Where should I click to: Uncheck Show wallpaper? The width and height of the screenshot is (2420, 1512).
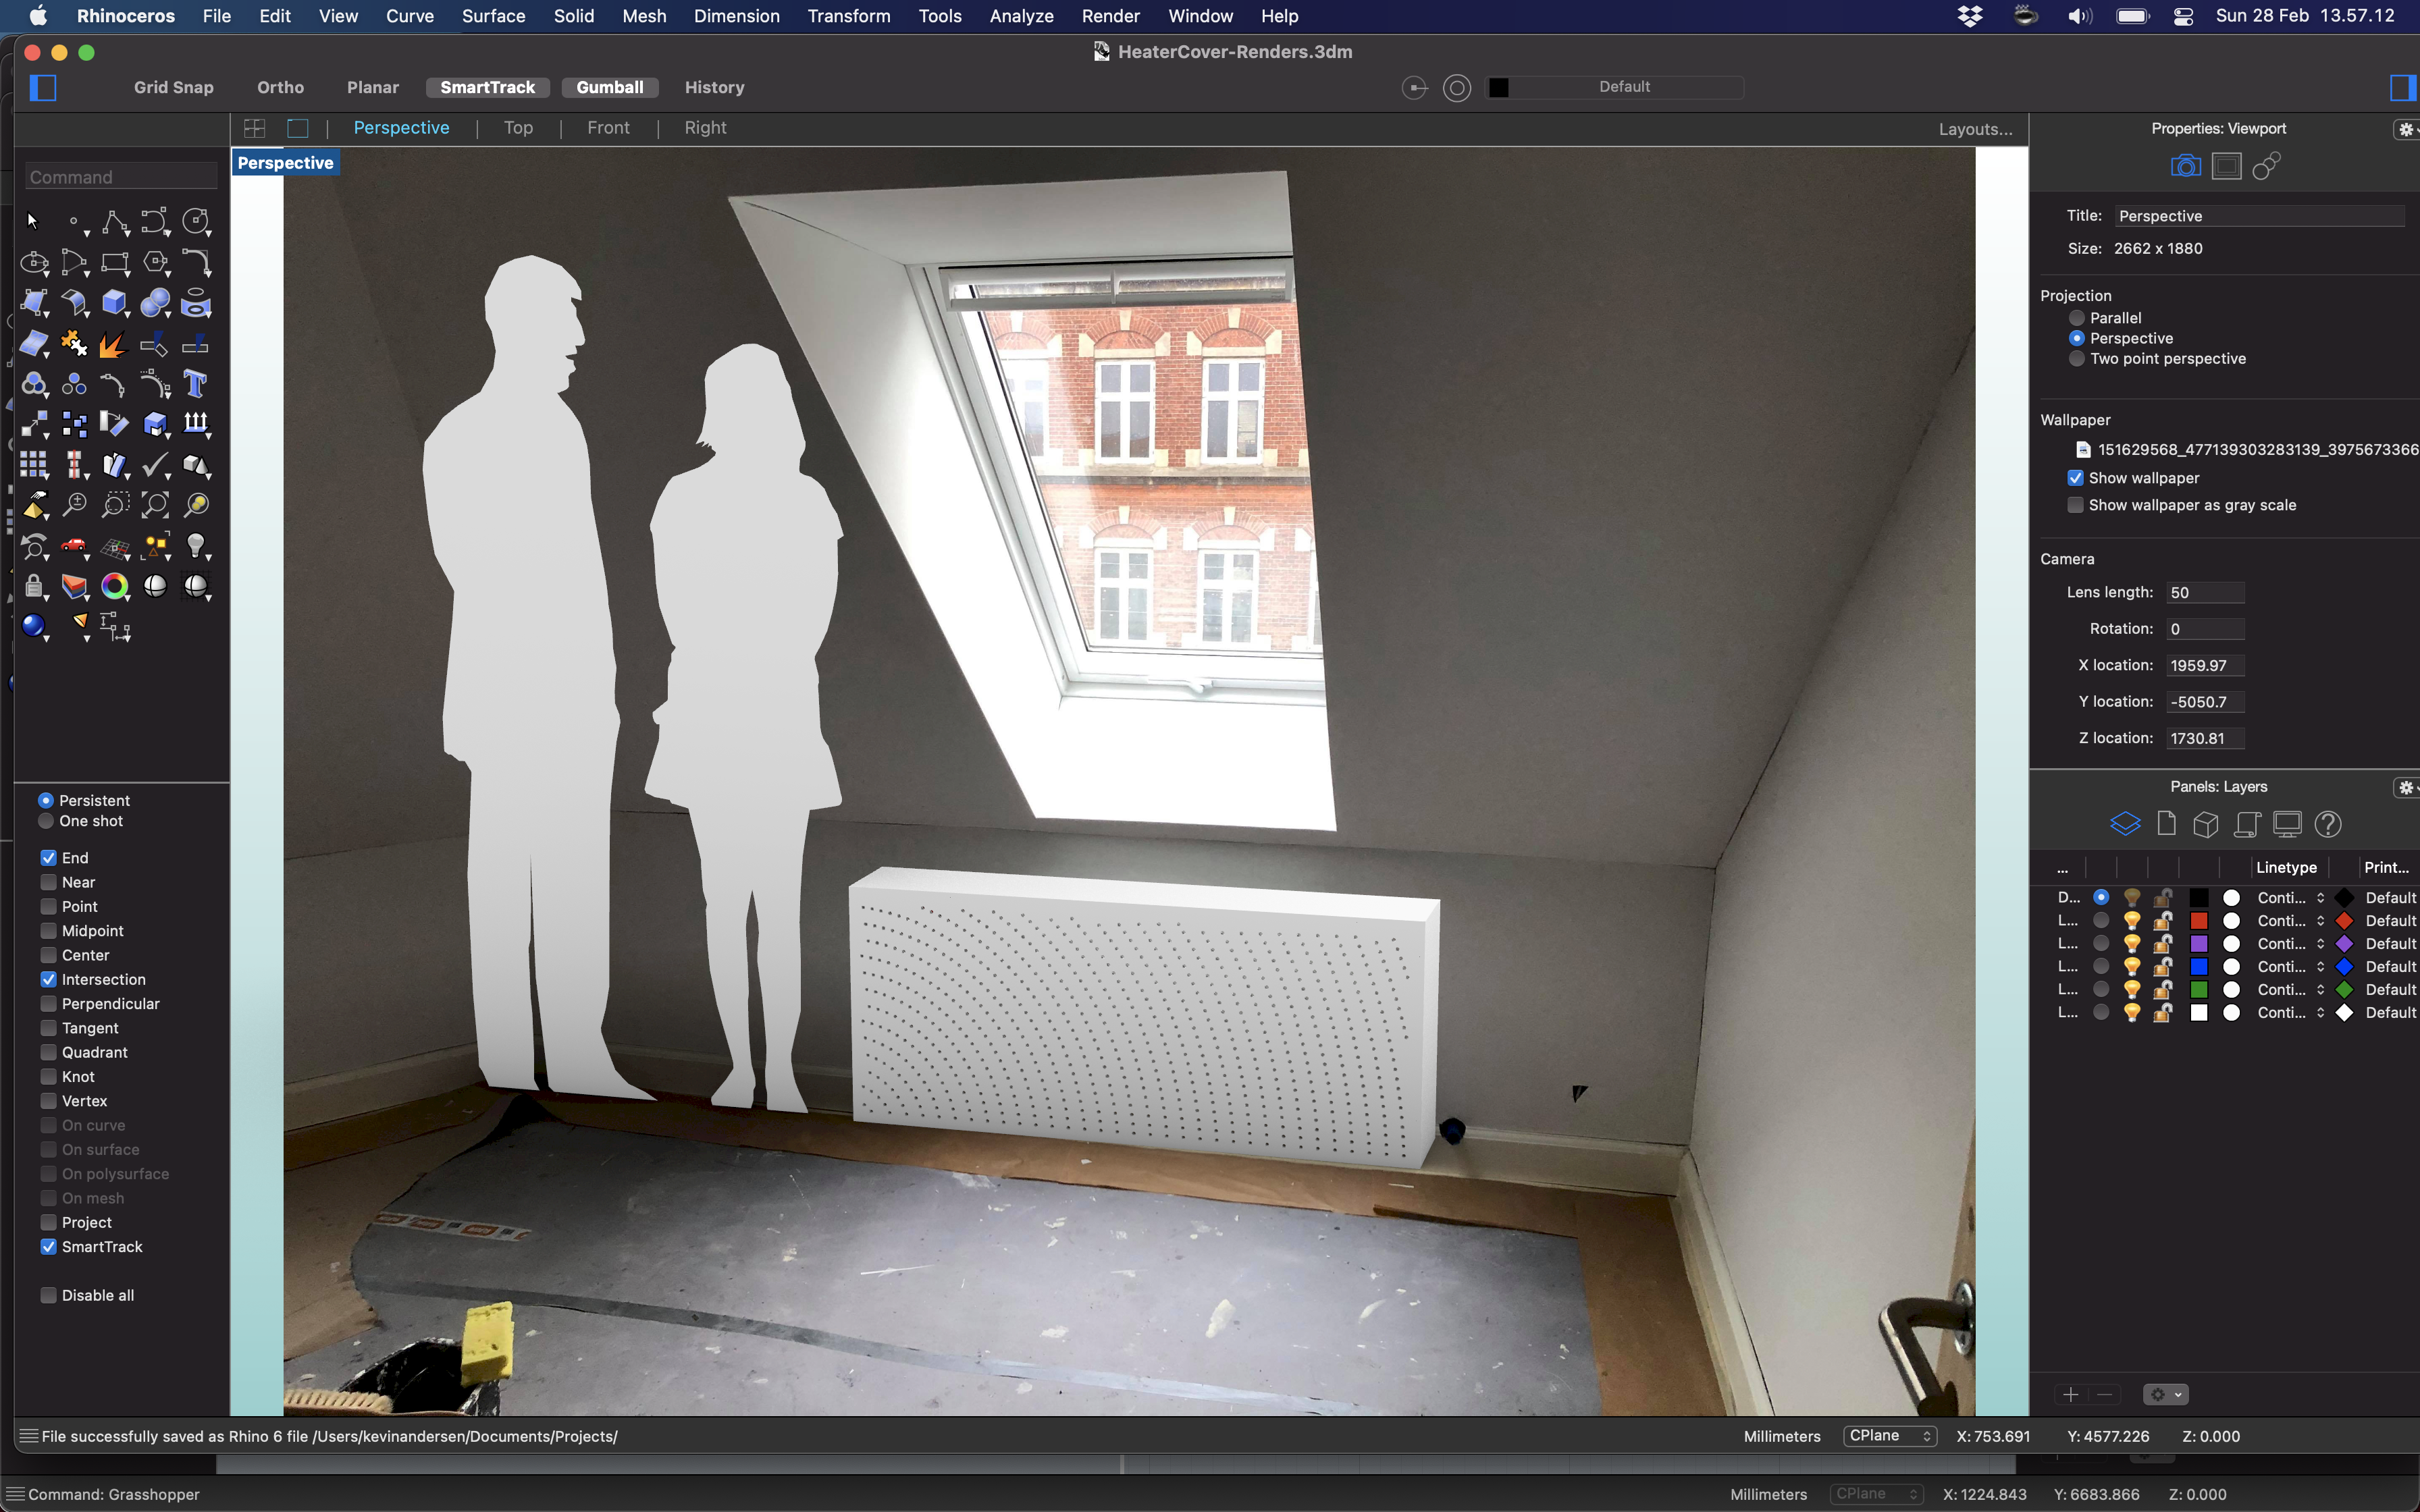2076,478
